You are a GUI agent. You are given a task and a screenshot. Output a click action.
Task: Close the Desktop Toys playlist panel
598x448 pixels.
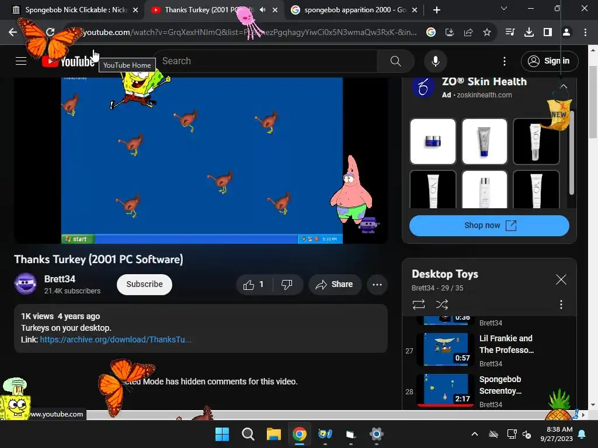point(561,279)
